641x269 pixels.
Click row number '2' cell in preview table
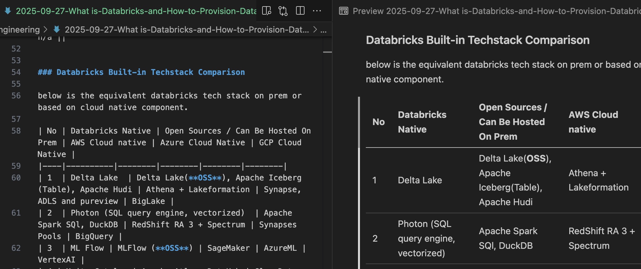coord(375,239)
